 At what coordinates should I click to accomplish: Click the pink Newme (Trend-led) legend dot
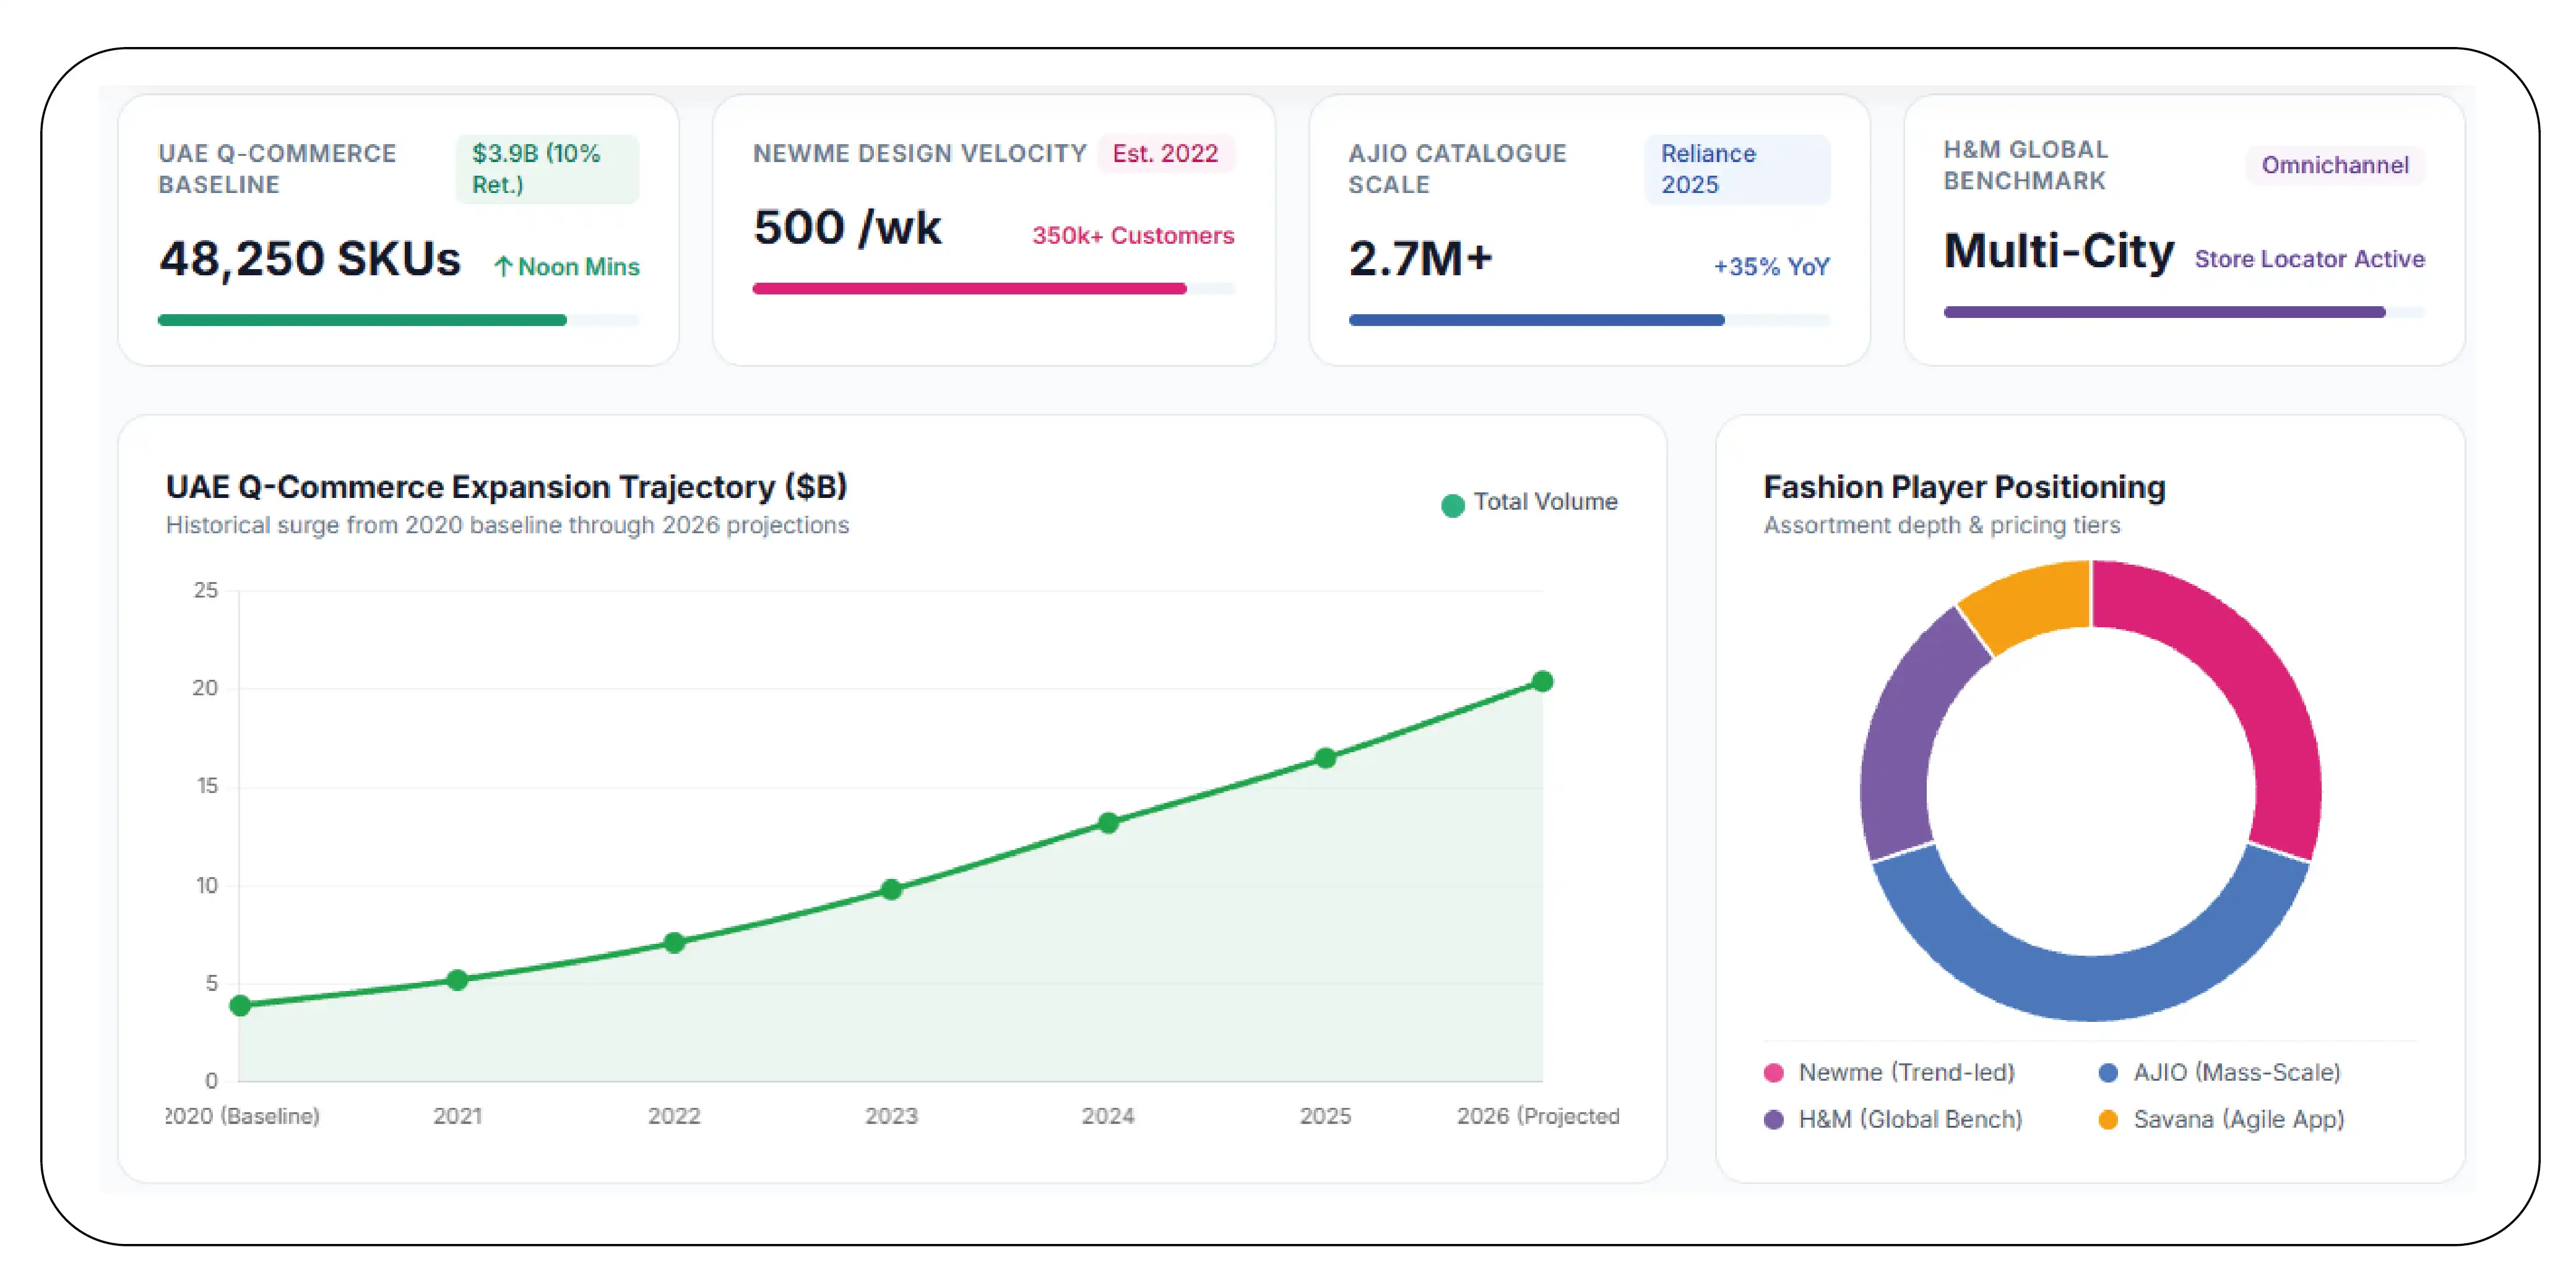pyautogui.click(x=1774, y=1072)
